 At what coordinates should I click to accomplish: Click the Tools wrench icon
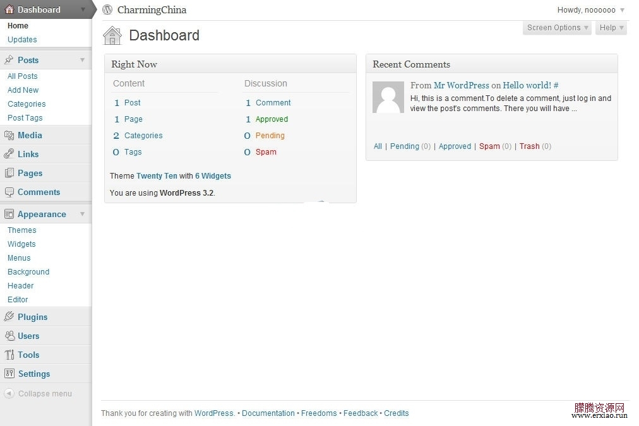[9, 355]
